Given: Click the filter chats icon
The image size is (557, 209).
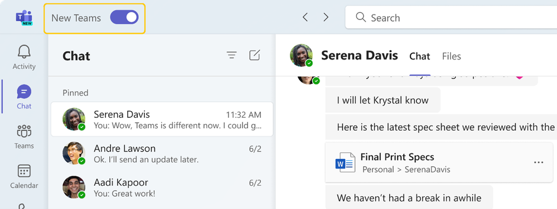Looking at the screenshot, I should click(x=231, y=55).
